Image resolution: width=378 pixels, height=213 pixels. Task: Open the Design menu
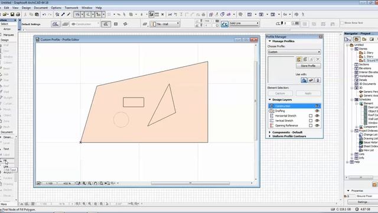click(x=26, y=8)
